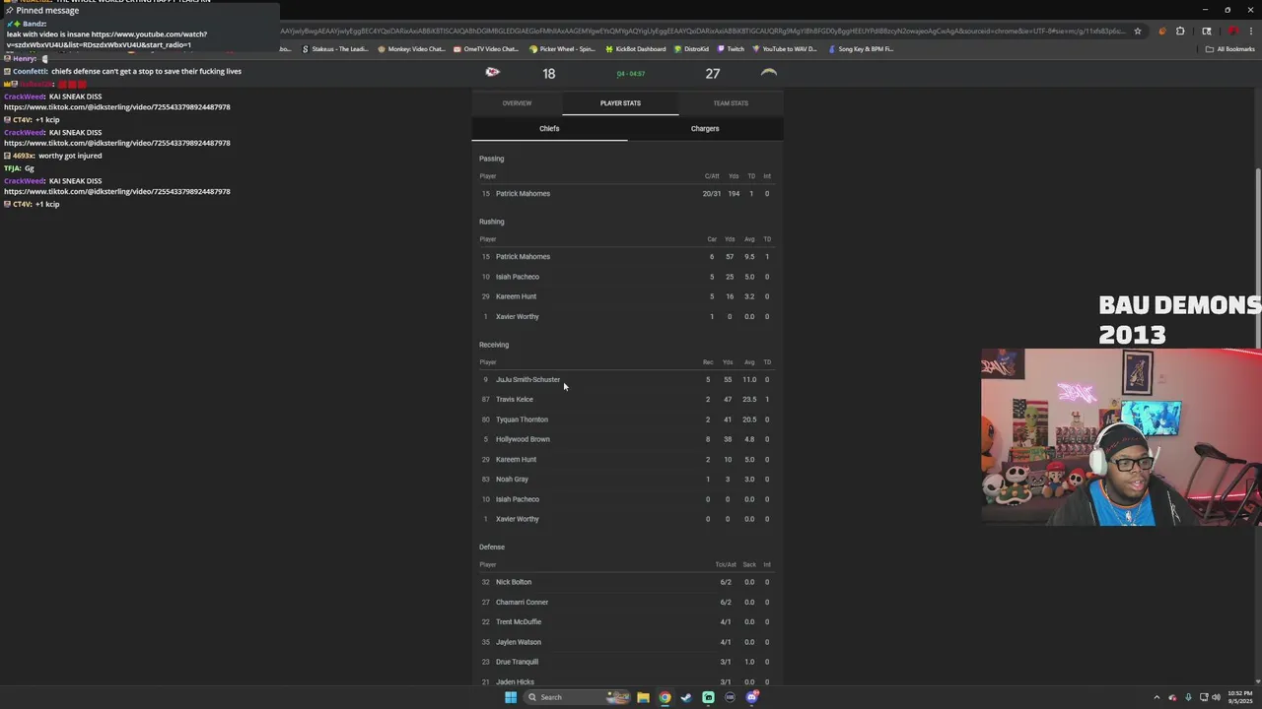Image resolution: width=1262 pixels, height=709 pixels.
Task: Click the page vertical scrollbar
Action: tap(1257, 258)
